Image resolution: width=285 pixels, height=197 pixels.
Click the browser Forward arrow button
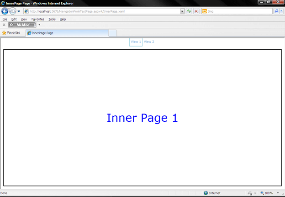point(12,11)
